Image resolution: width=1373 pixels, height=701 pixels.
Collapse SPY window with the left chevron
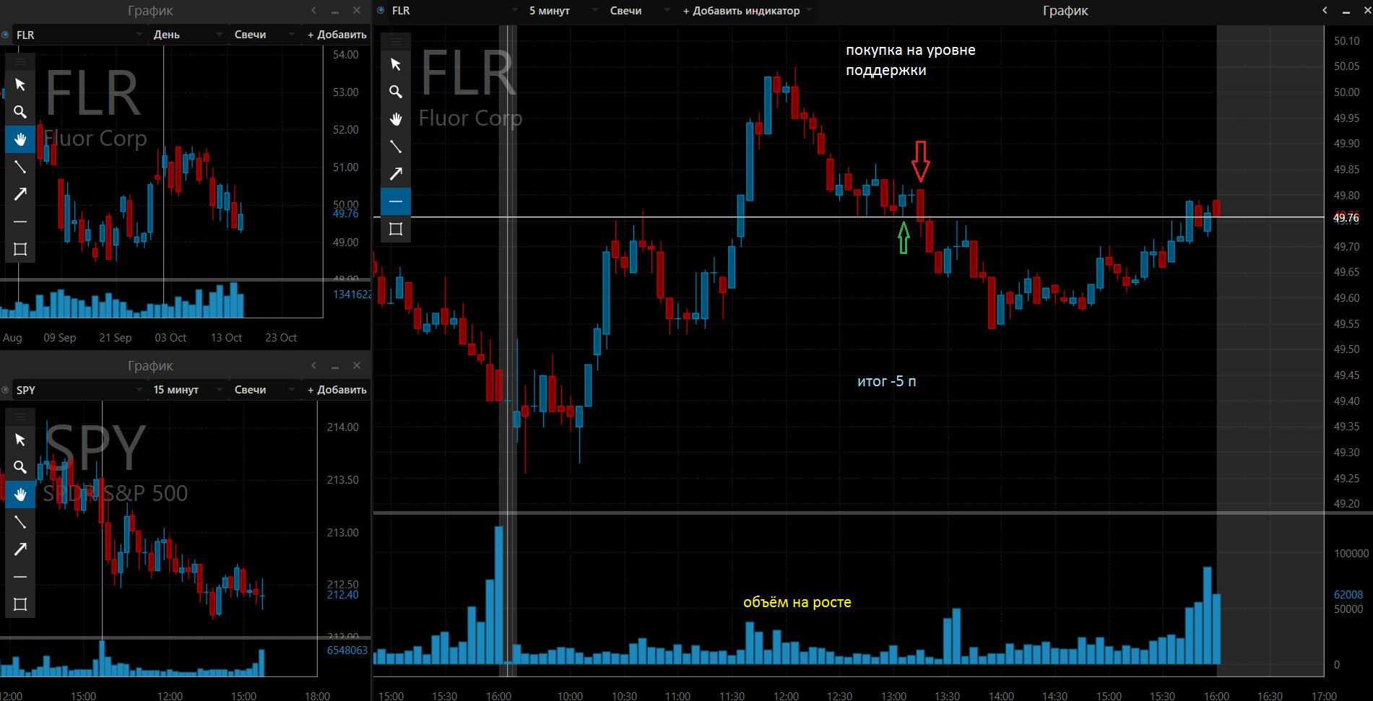[x=313, y=365]
